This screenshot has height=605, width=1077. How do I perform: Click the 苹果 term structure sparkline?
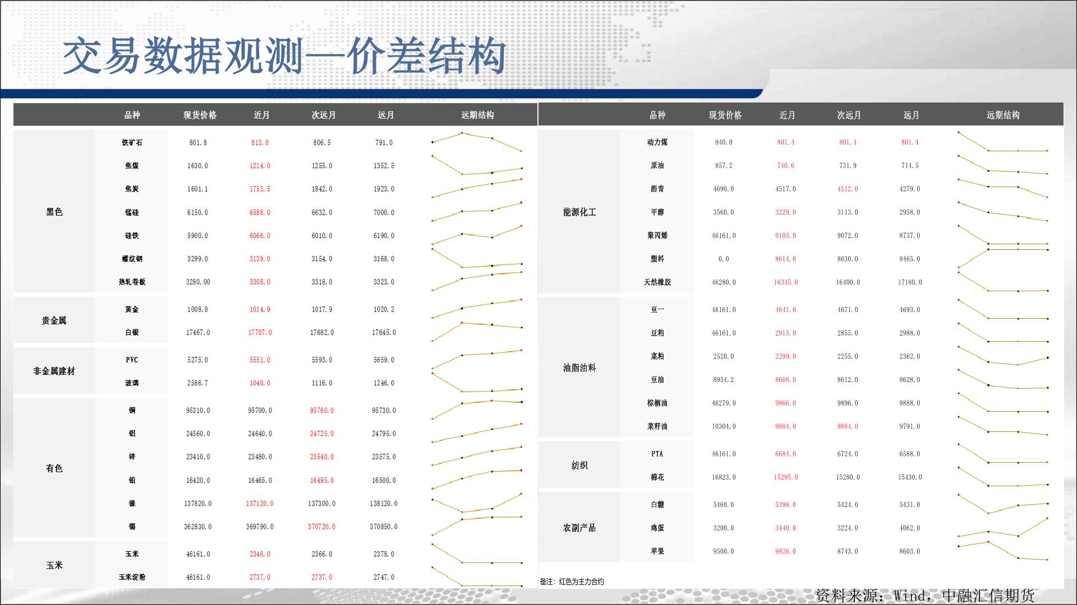1003,551
